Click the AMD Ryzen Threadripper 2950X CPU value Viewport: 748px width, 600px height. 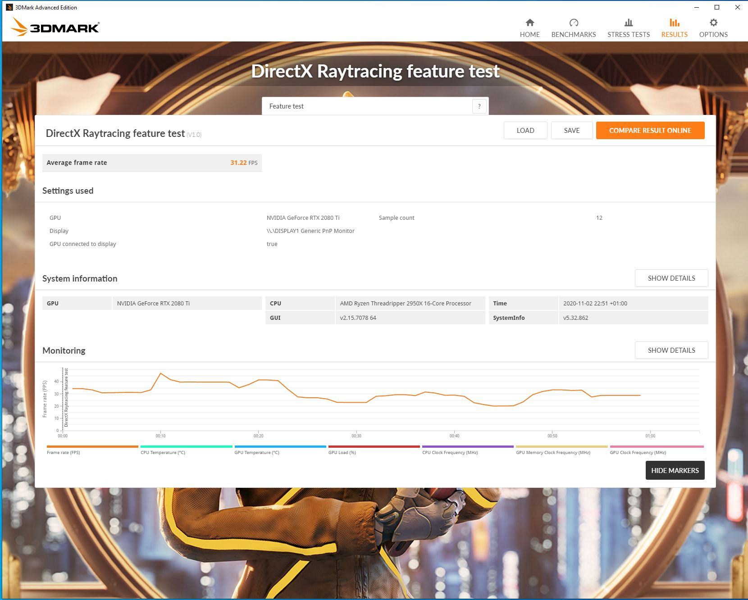[410, 303]
